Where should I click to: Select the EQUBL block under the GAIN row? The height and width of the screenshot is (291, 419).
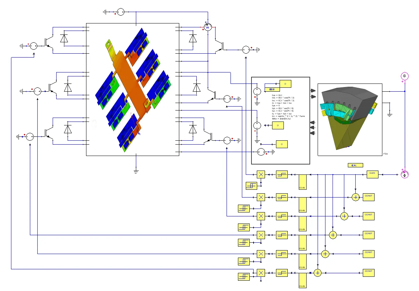click(302, 182)
